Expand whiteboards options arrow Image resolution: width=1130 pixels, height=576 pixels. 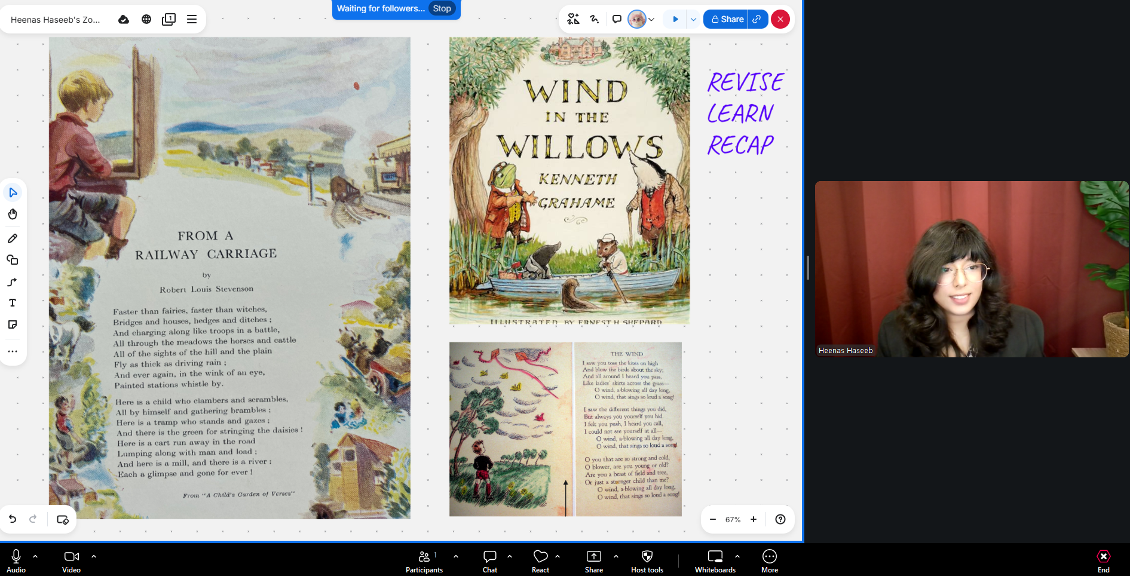coord(737,556)
